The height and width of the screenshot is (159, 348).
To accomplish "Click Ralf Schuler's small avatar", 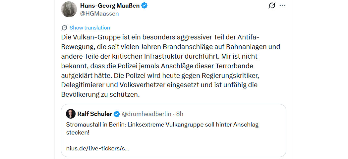I will click(x=71, y=114).
